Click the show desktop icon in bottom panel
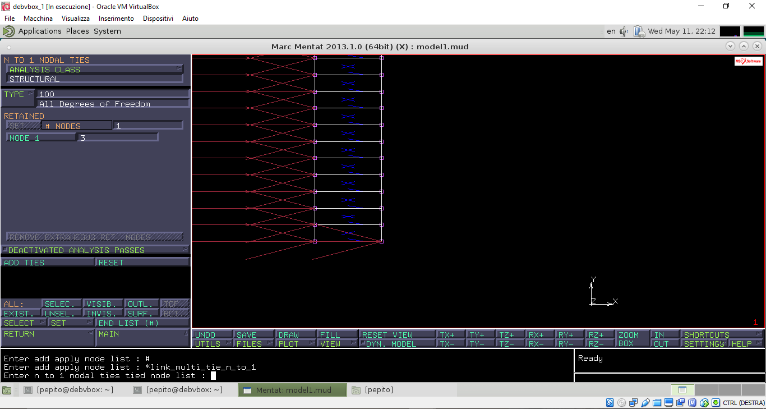The image size is (766, 409). (7, 390)
